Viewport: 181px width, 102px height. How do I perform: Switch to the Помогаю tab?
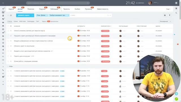pyautogui.click(x=31, y=9)
